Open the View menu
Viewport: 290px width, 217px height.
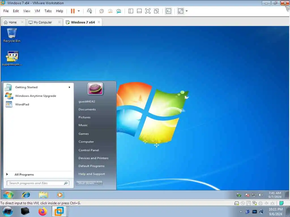tap(27, 11)
